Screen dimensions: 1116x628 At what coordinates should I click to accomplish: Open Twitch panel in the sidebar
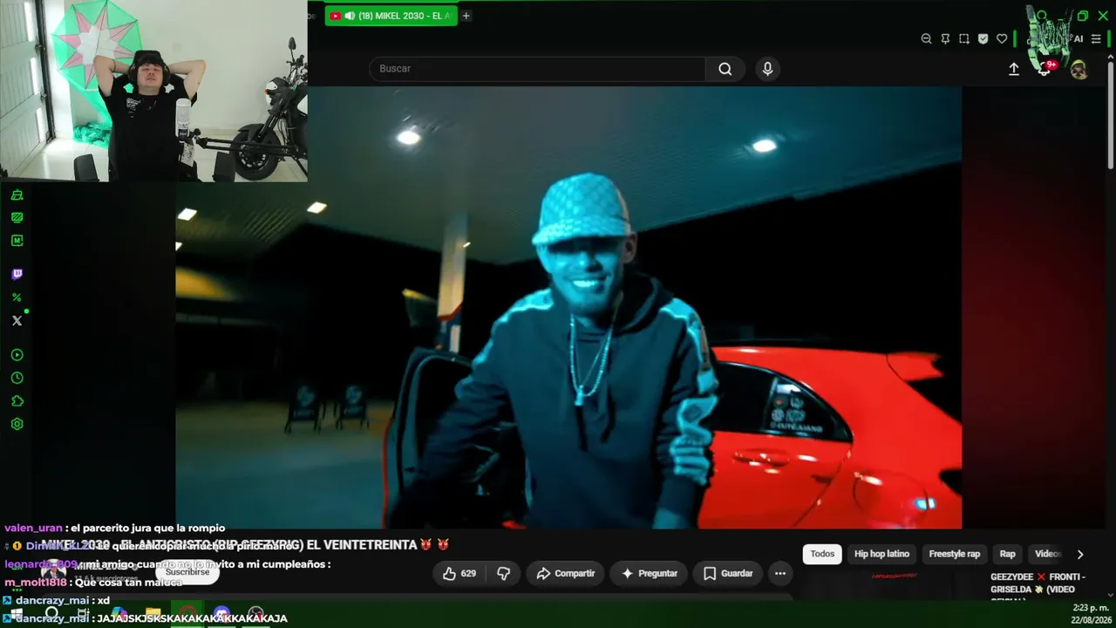pos(17,275)
